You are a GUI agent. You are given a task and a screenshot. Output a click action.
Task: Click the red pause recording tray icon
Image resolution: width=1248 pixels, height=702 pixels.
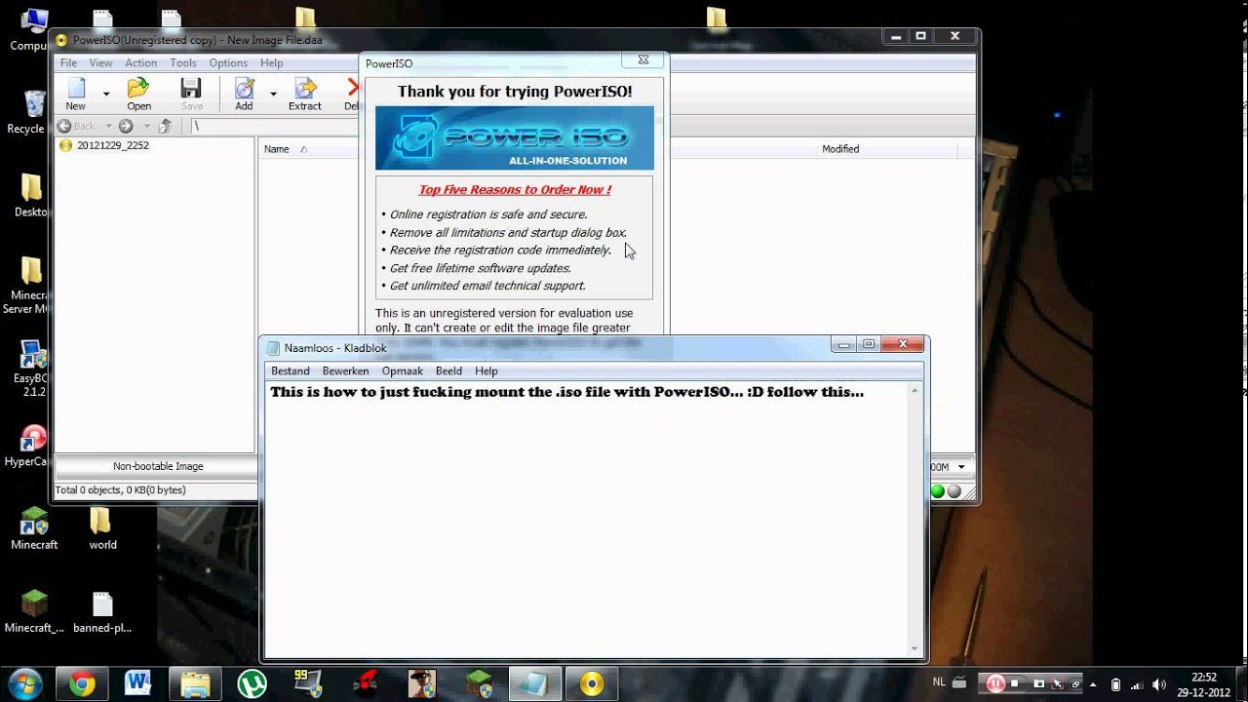(x=995, y=683)
